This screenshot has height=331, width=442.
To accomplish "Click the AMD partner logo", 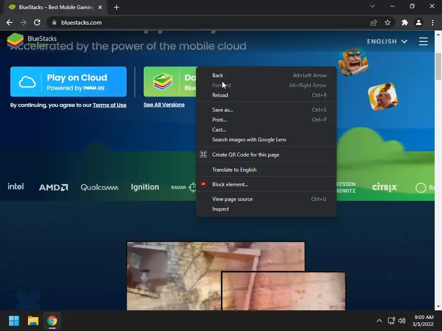I will 54,187.
